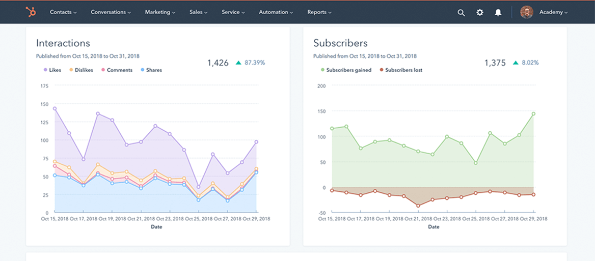Open the Conversations menu
Image resolution: width=595 pixels, height=261 pixels.
point(111,12)
